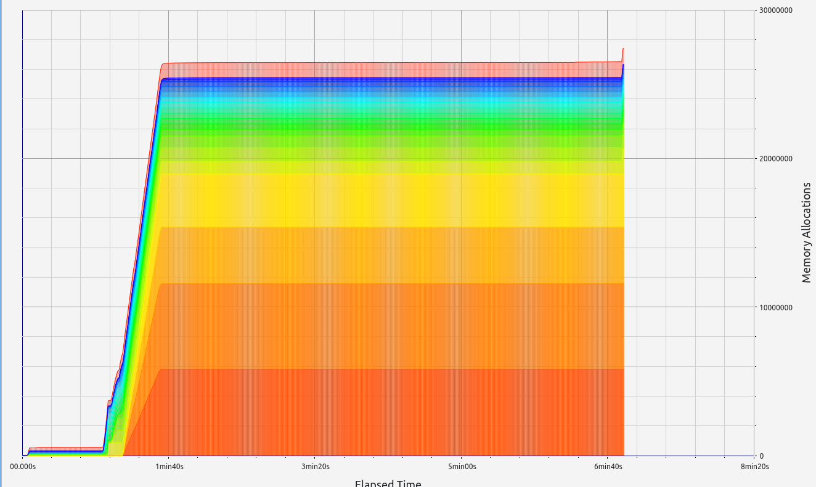Click the bottom red-orange stacked area band
The height and width of the screenshot is (487, 816).
click(388, 413)
